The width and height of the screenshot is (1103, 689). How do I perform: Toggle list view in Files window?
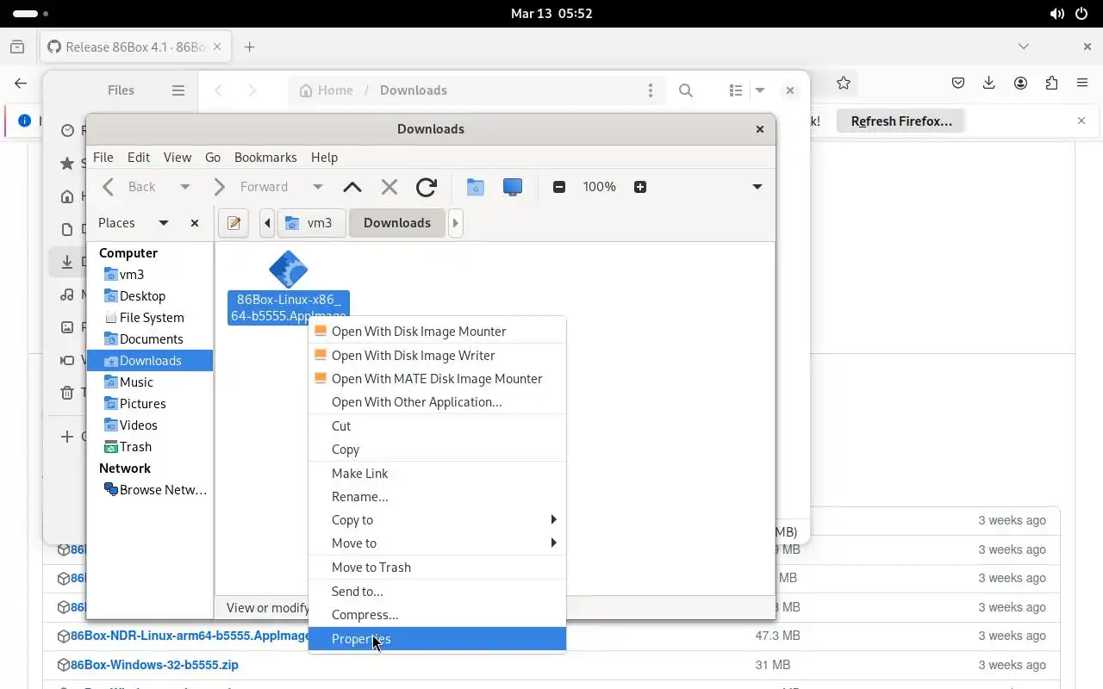pyautogui.click(x=736, y=90)
